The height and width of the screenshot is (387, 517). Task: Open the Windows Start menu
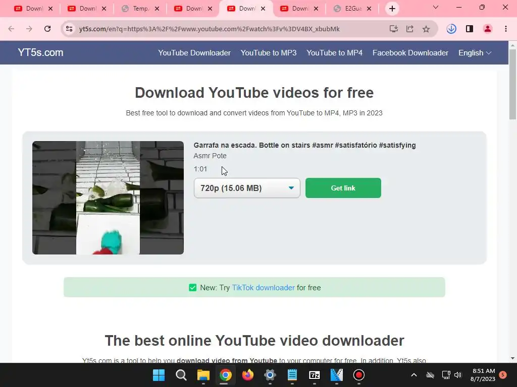(x=159, y=375)
